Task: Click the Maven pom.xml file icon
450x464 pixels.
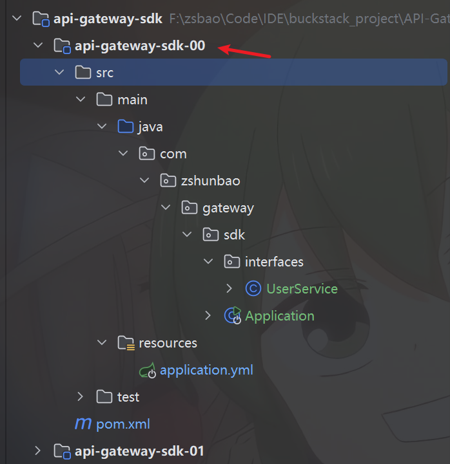Action: 83,424
